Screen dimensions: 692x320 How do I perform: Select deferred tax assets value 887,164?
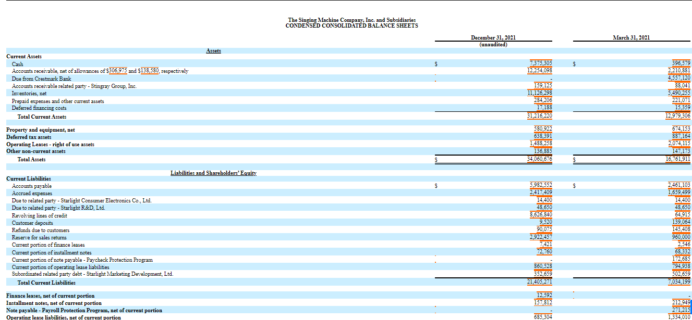(680, 136)
